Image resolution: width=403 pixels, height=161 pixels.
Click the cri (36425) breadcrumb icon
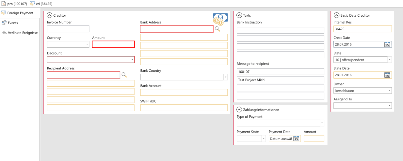(x=32, y=4)
